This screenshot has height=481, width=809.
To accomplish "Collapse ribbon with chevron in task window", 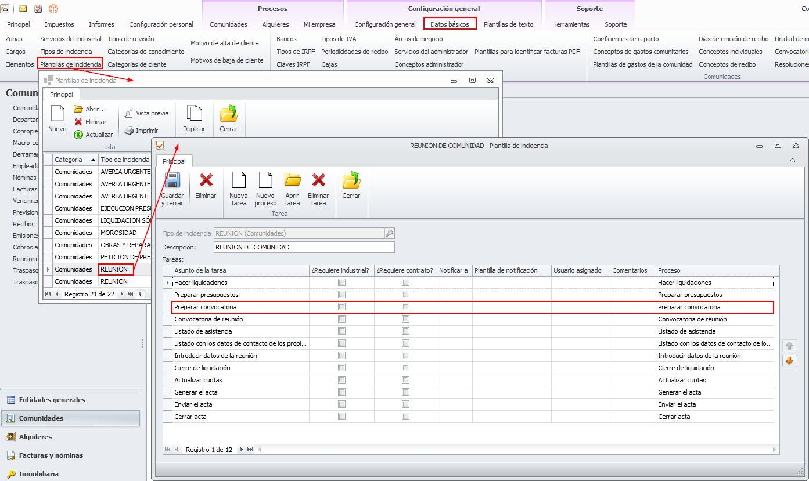I will (793, 161).
